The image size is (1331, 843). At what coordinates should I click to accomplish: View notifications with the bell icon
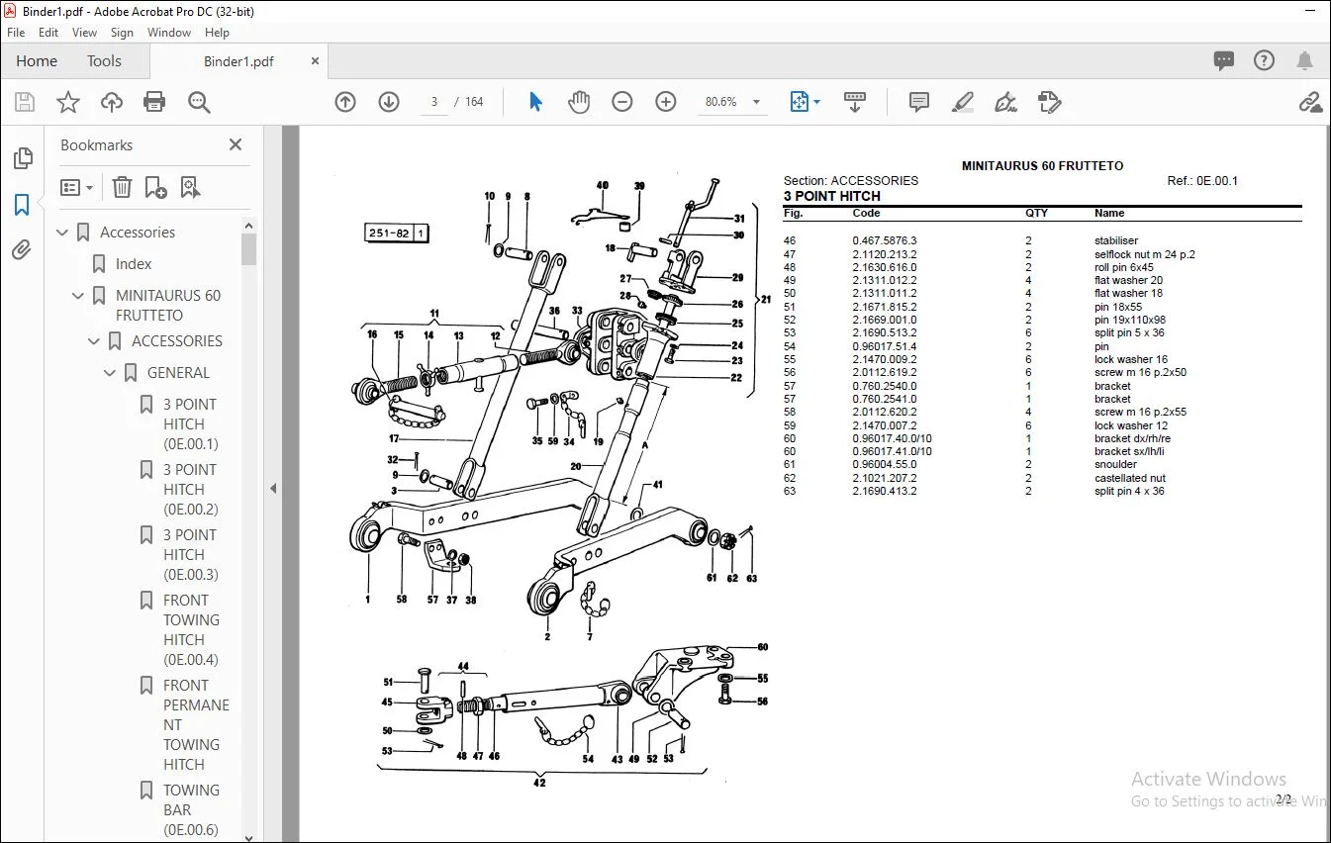point(1305,60)
